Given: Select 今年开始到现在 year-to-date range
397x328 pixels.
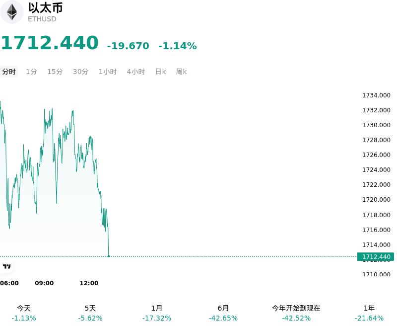Looking at the screenshot, I should pyautogui.click(x=296, y=313).
